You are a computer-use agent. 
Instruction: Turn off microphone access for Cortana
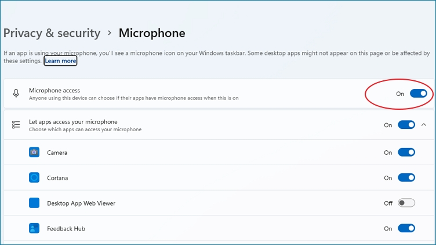point(406,177)
